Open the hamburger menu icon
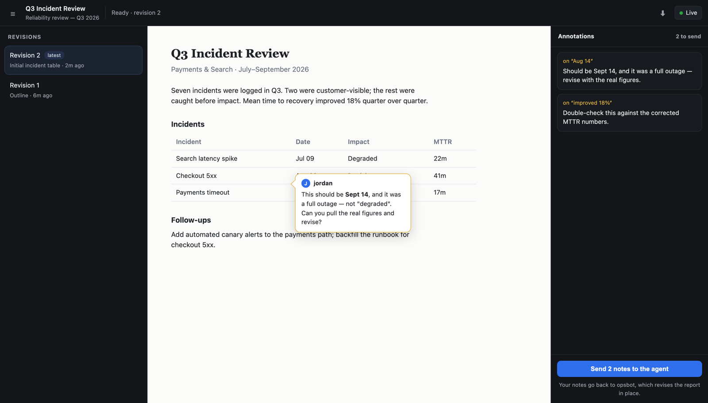Image resolution: width=708 pixels, height=403 pixels. coord(13,14)
